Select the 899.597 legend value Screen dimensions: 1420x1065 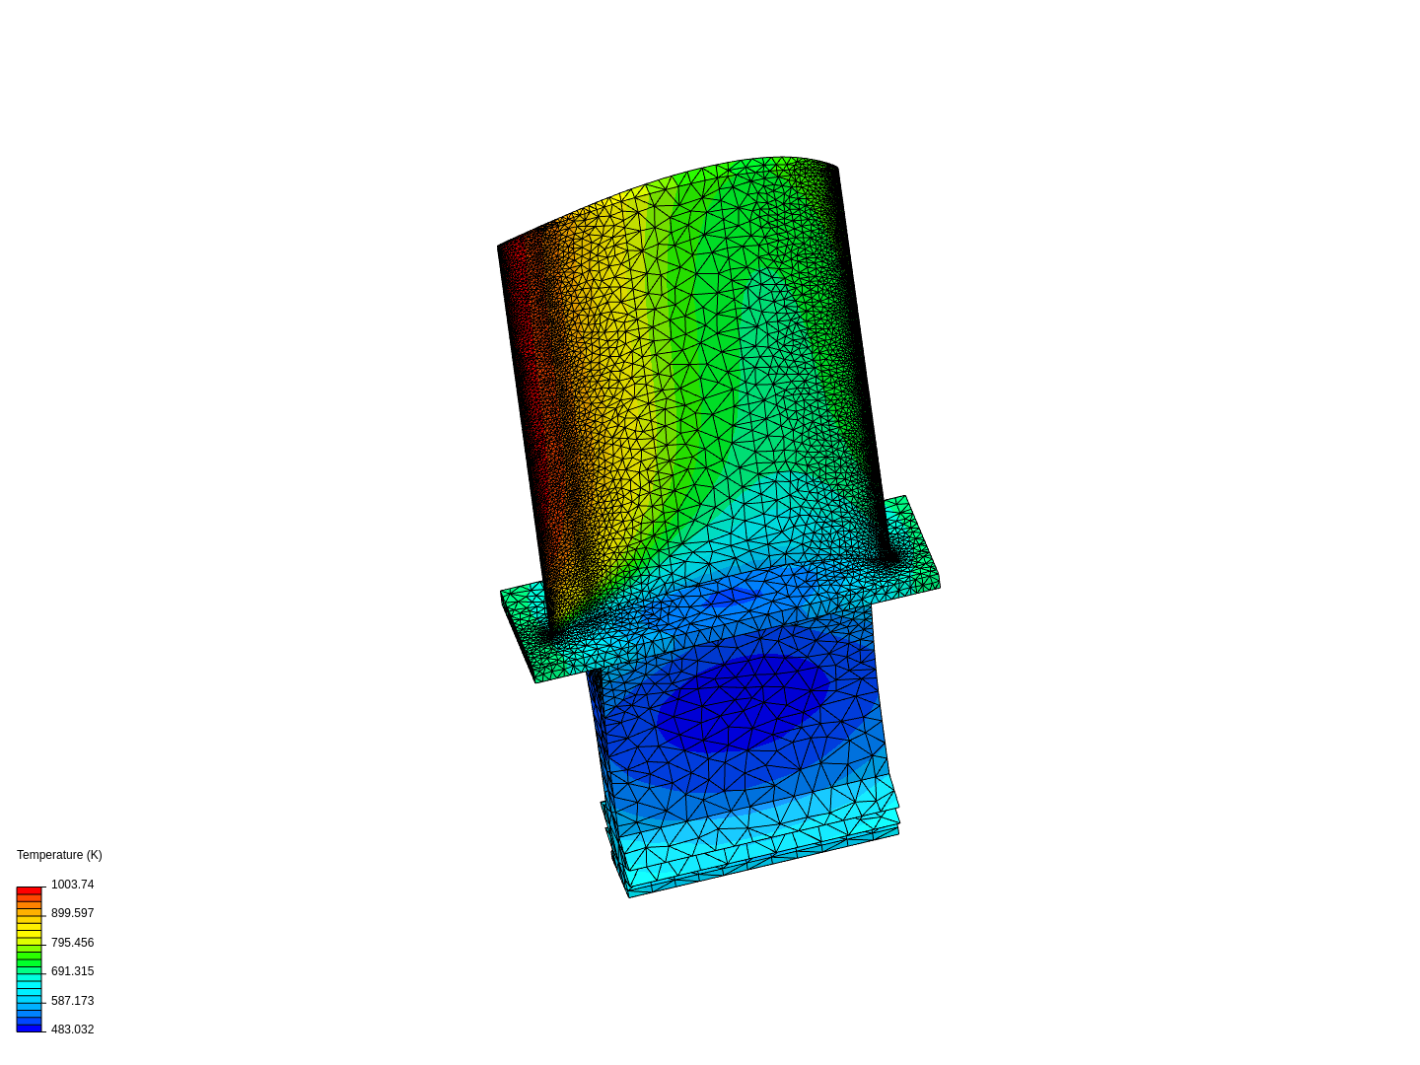click(x=72, y=913)
